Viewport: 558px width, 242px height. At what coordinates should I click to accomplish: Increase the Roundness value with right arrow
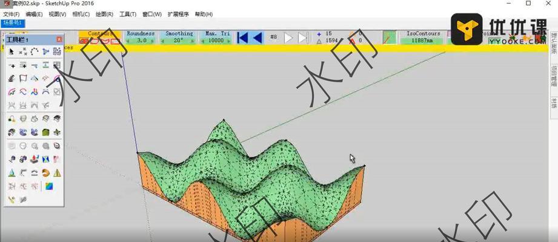(x=153, y=41)
